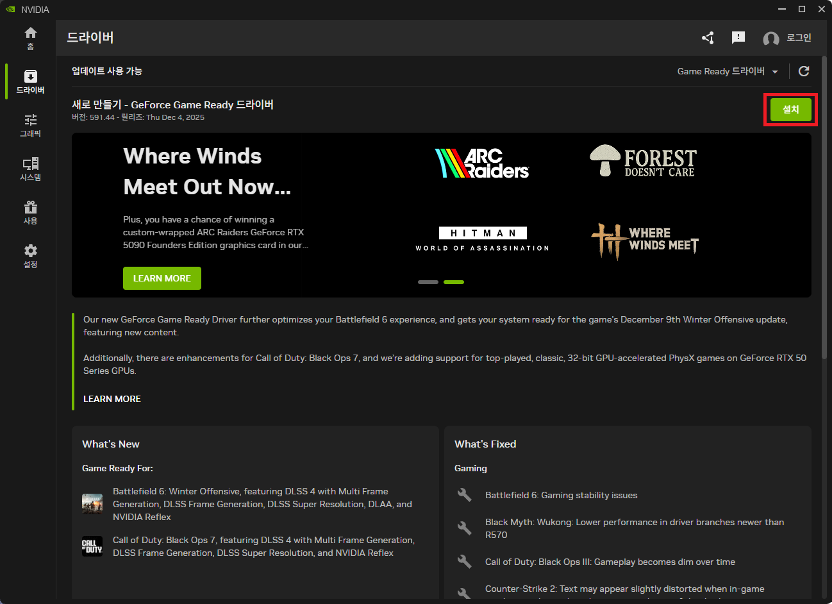Select the first banner slide indicator
The height and width of the screenshot is (604, 832).
pos(428,282)
